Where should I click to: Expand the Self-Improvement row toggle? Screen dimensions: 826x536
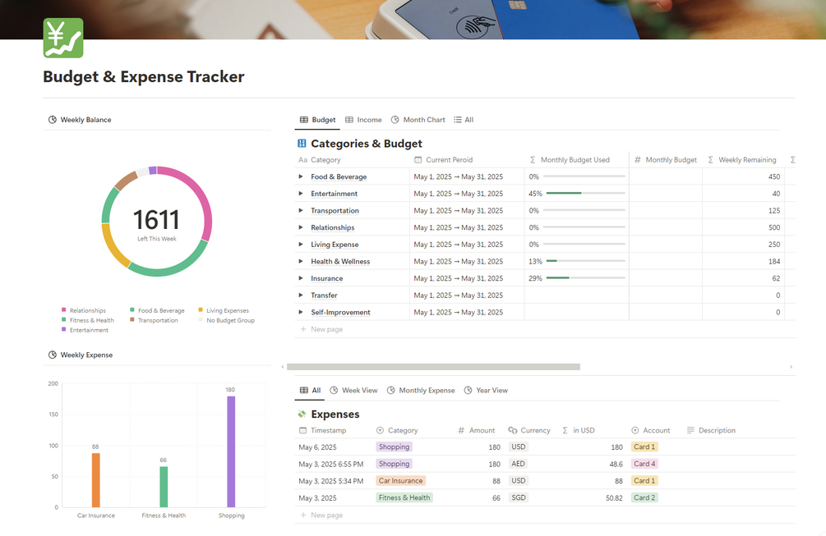pos(301,312)
